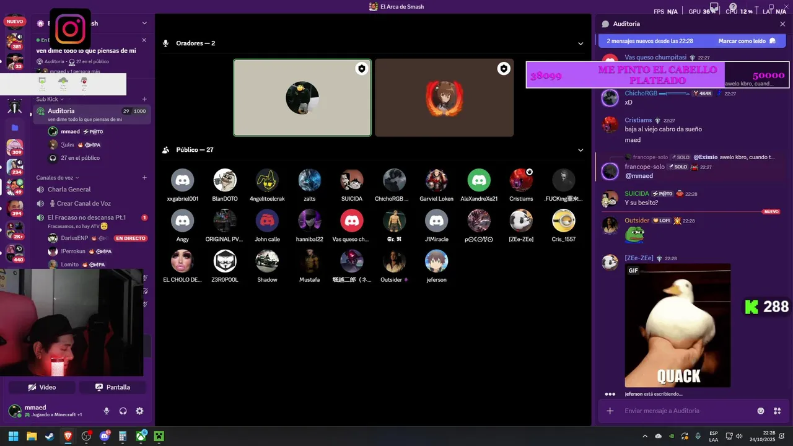Expand the Sub Kick category
793x446 pixels.
(50, 99)
